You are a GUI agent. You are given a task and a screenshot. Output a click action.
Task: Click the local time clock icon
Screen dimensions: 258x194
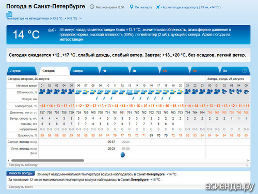(x=92, y=7)
